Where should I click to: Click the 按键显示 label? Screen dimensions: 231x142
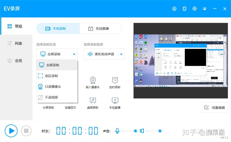point(70,108)
